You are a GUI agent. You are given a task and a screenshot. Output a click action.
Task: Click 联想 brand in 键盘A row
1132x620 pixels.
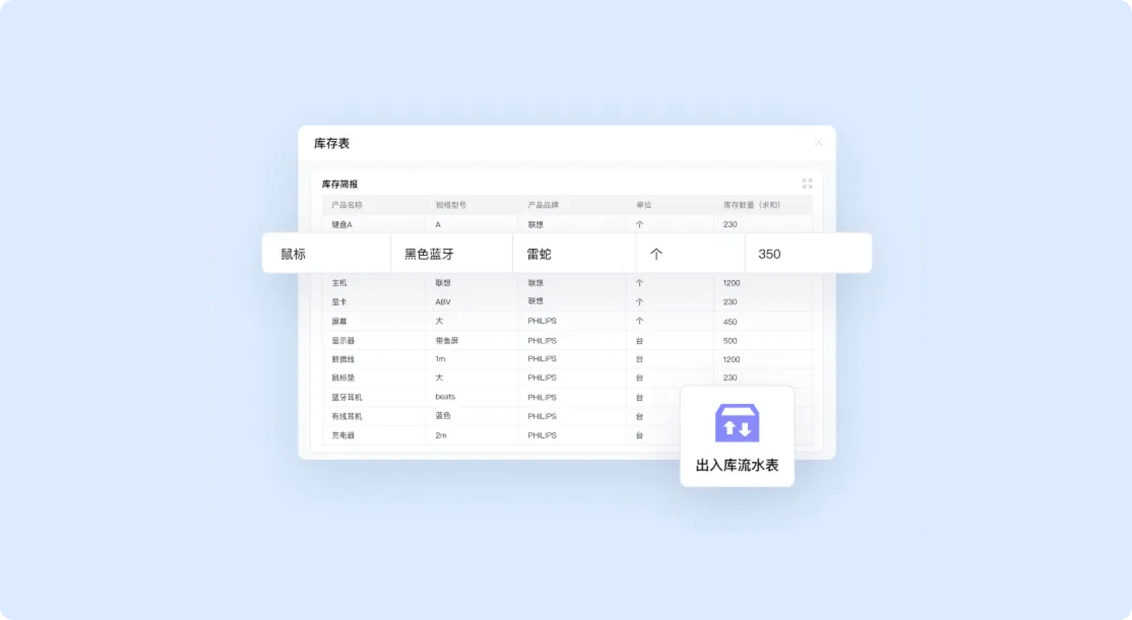point(535,225)
